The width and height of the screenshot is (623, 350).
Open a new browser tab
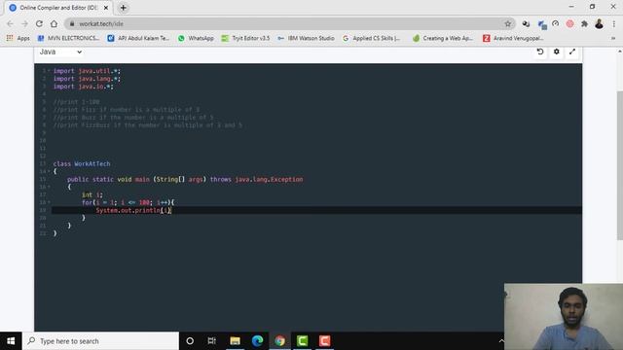124,8
